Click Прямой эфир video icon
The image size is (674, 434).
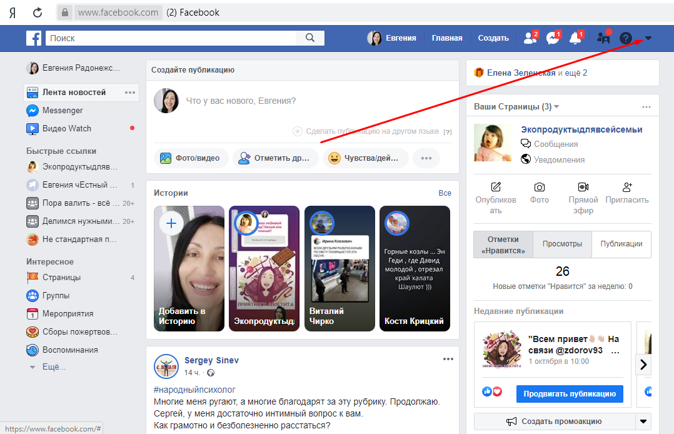(583, 187)
